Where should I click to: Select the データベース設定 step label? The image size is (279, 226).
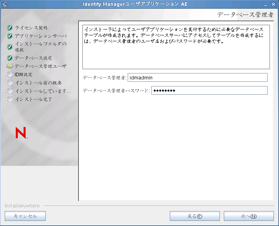click(33, 58)
